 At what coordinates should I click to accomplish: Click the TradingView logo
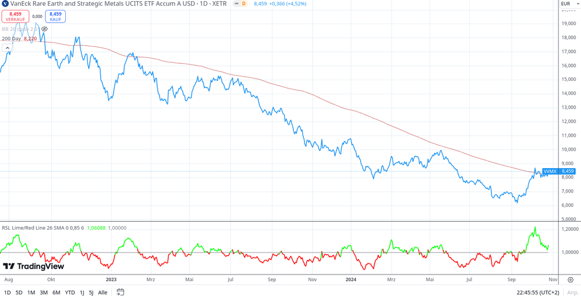pyautogui.click(x=33, y=266)
